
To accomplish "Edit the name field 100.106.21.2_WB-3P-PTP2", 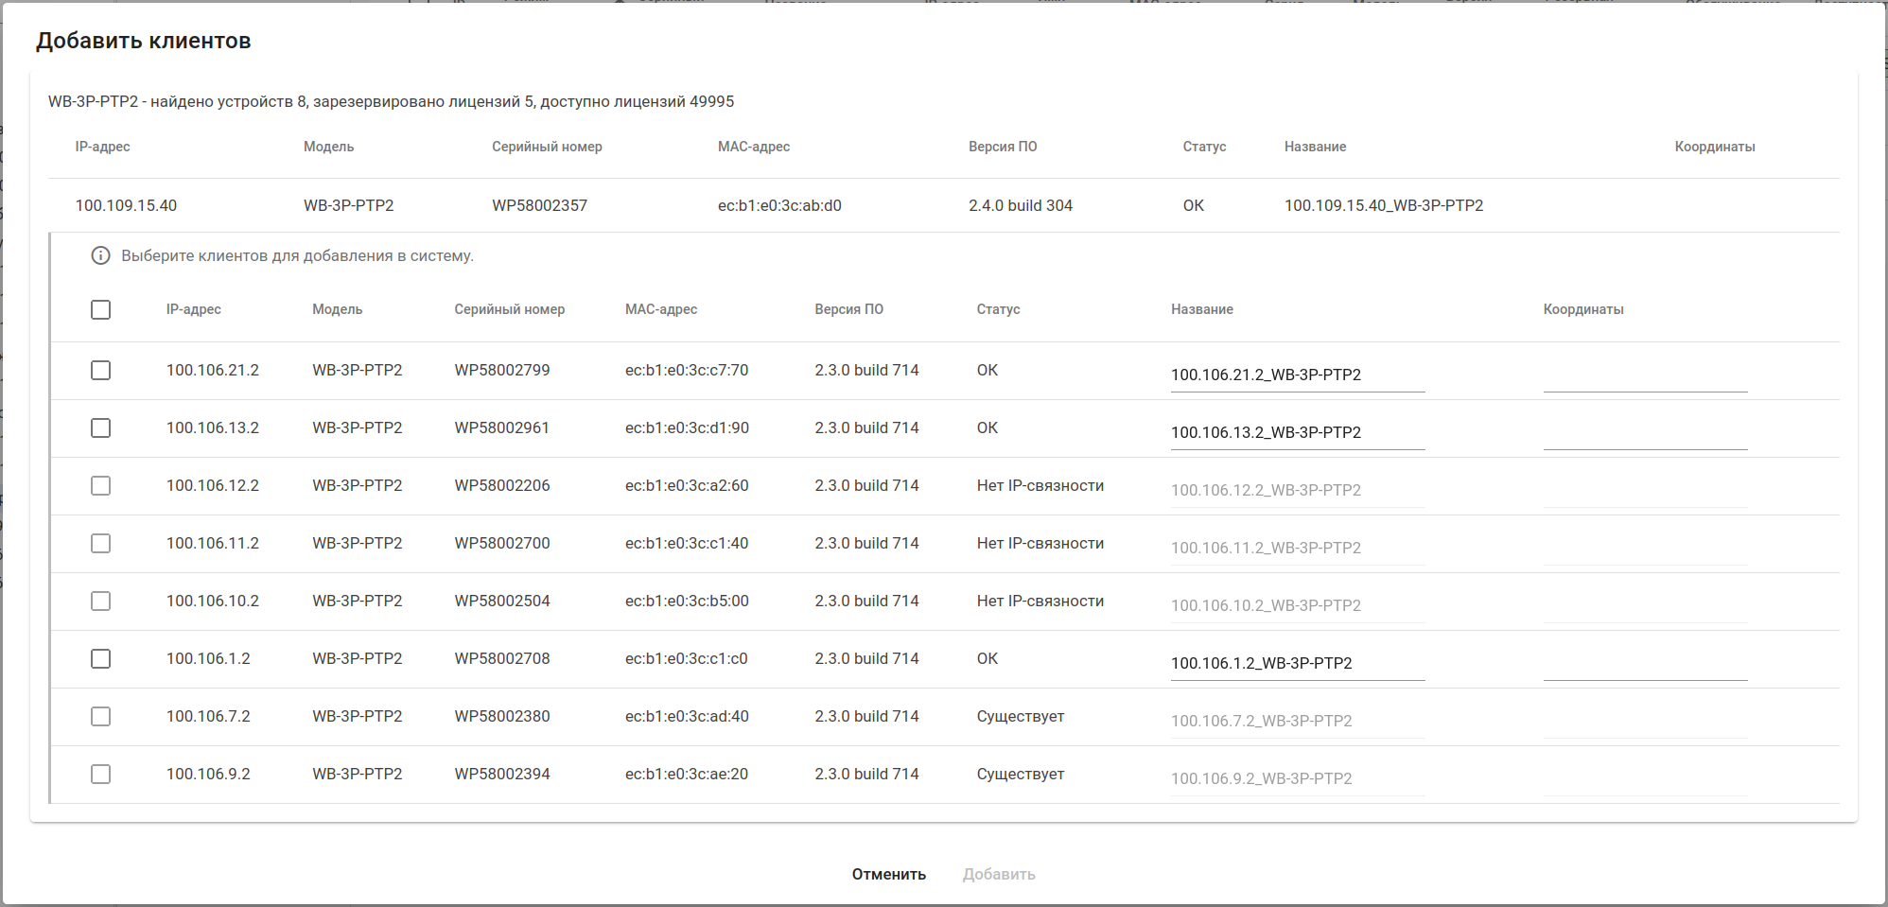I will tap(1297, 375).
